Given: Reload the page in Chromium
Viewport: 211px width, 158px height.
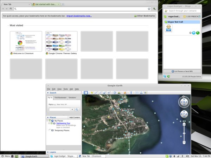Looking at the screenshot, I should click(10, 8).
